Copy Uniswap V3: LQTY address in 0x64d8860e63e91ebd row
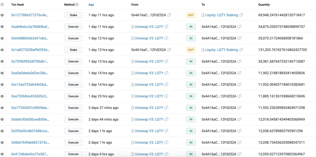Image resolution: width=316 pixels, height=157 pixels. (x=166, y=38)
